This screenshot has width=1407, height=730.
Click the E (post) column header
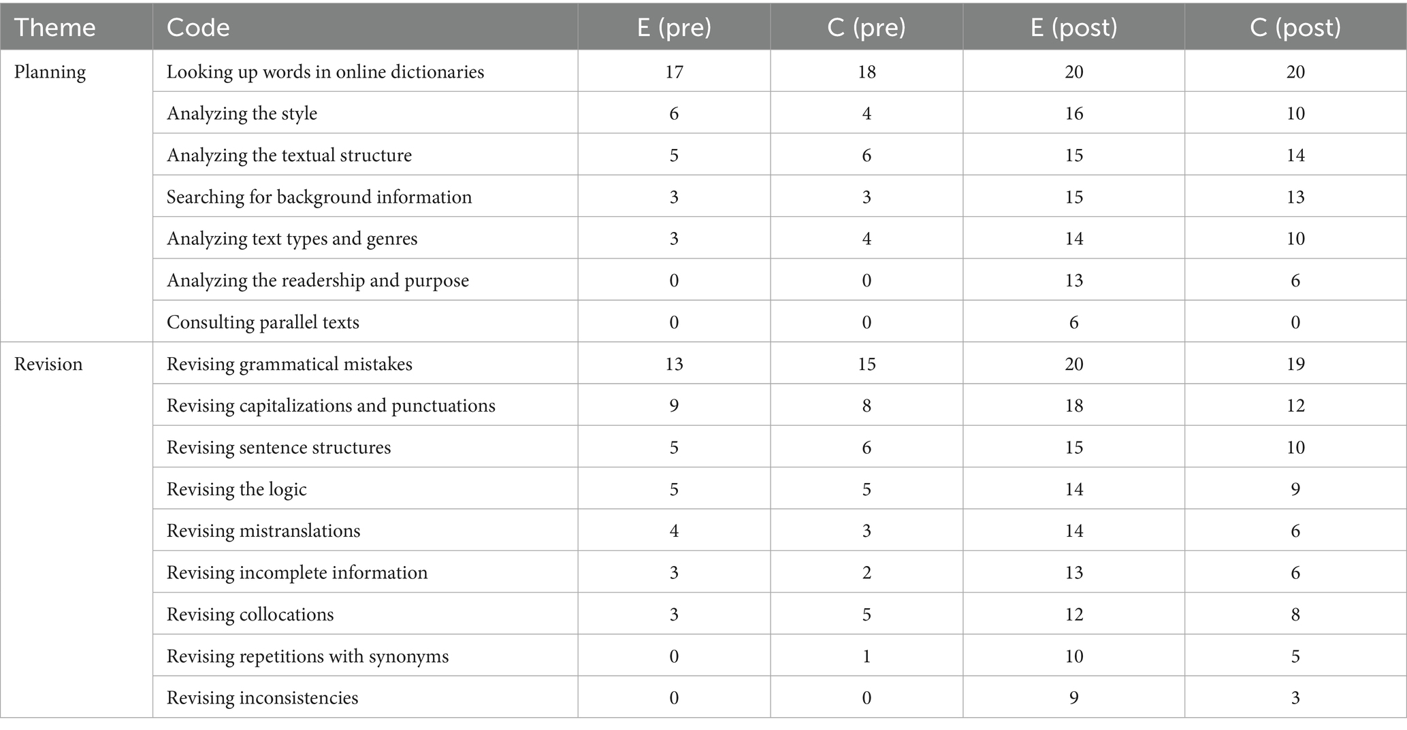pyautogui.click(x=1073, y=27)
